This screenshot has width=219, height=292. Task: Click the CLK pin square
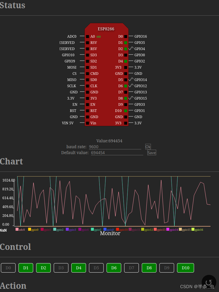click(x=87, y=86)
